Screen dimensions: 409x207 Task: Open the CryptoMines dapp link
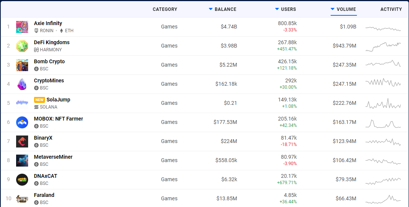coord(49,80)
